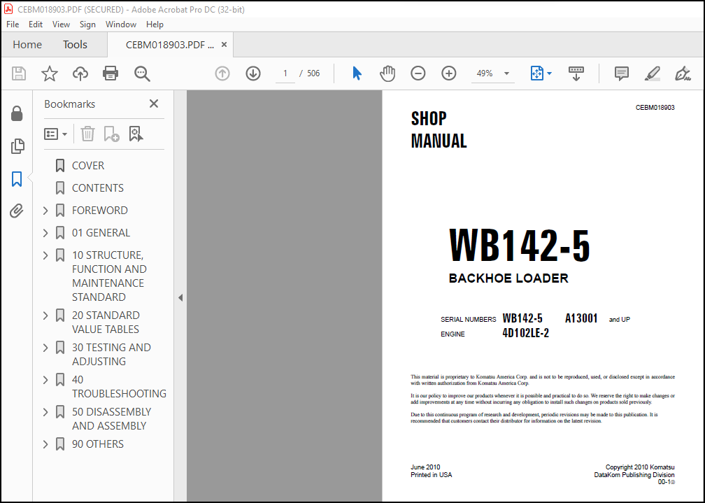The height and width of the screenshot is (503, 705).
Task: Open fit page options dropdown arrow
Action: point(549,73)
